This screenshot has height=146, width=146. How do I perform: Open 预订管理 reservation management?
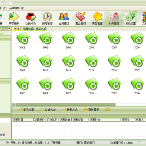(x=47, y=19)
